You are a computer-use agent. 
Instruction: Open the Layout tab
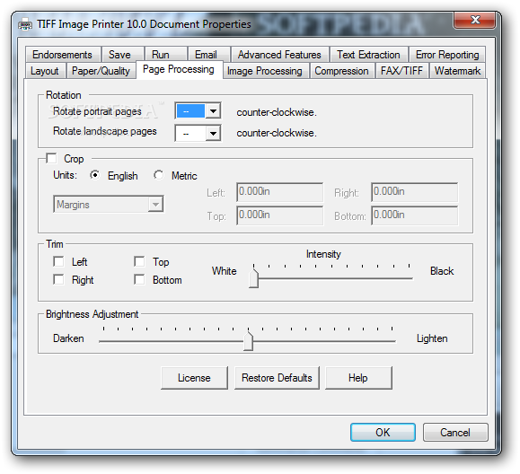(45, 71)
